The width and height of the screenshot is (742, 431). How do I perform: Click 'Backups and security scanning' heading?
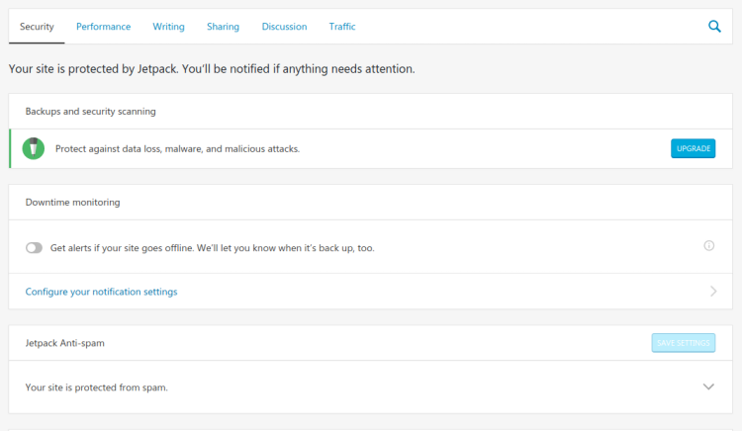point(90,112)
